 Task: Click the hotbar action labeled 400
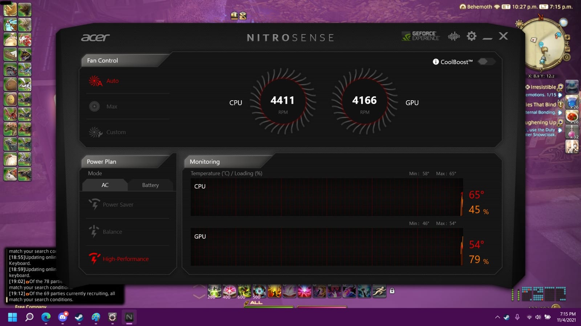coord(229,291)
